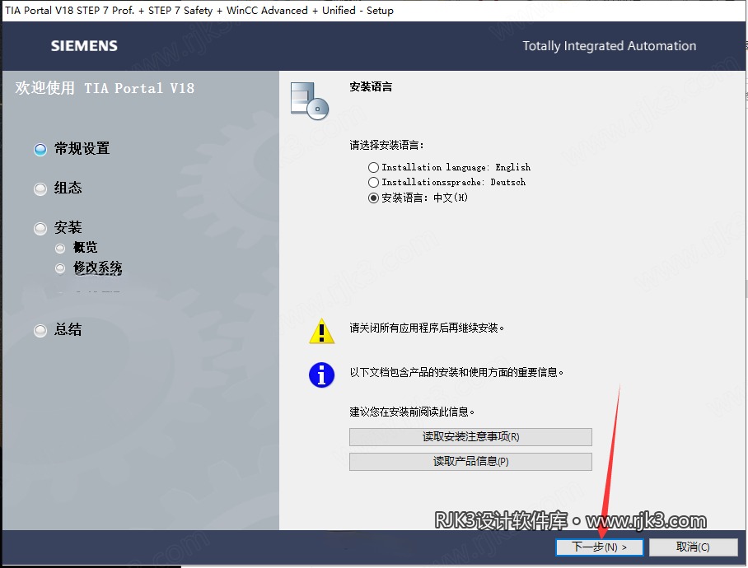
Task: Click 下一步(N) > button
Action: [x=599, y=547]
